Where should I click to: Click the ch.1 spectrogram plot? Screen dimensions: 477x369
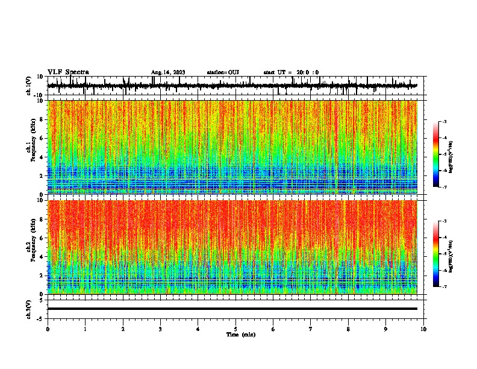coord(232,147)
